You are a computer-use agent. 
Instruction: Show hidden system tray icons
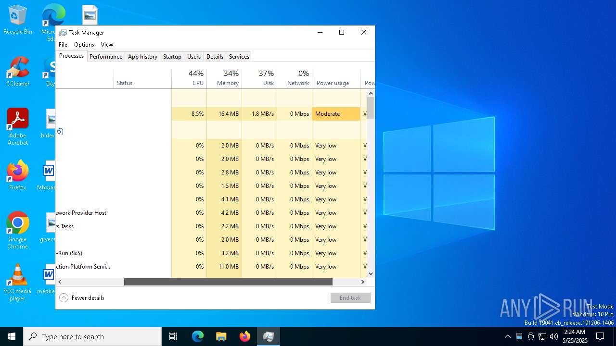point(507,336)
